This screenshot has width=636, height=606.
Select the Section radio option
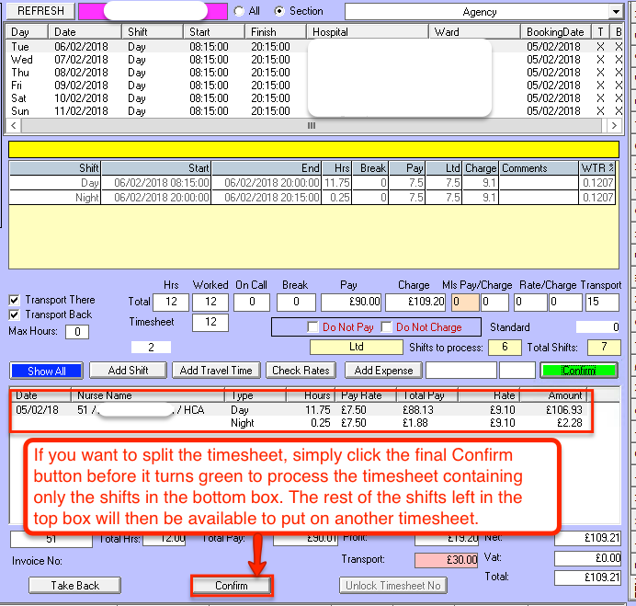point(280,11)
